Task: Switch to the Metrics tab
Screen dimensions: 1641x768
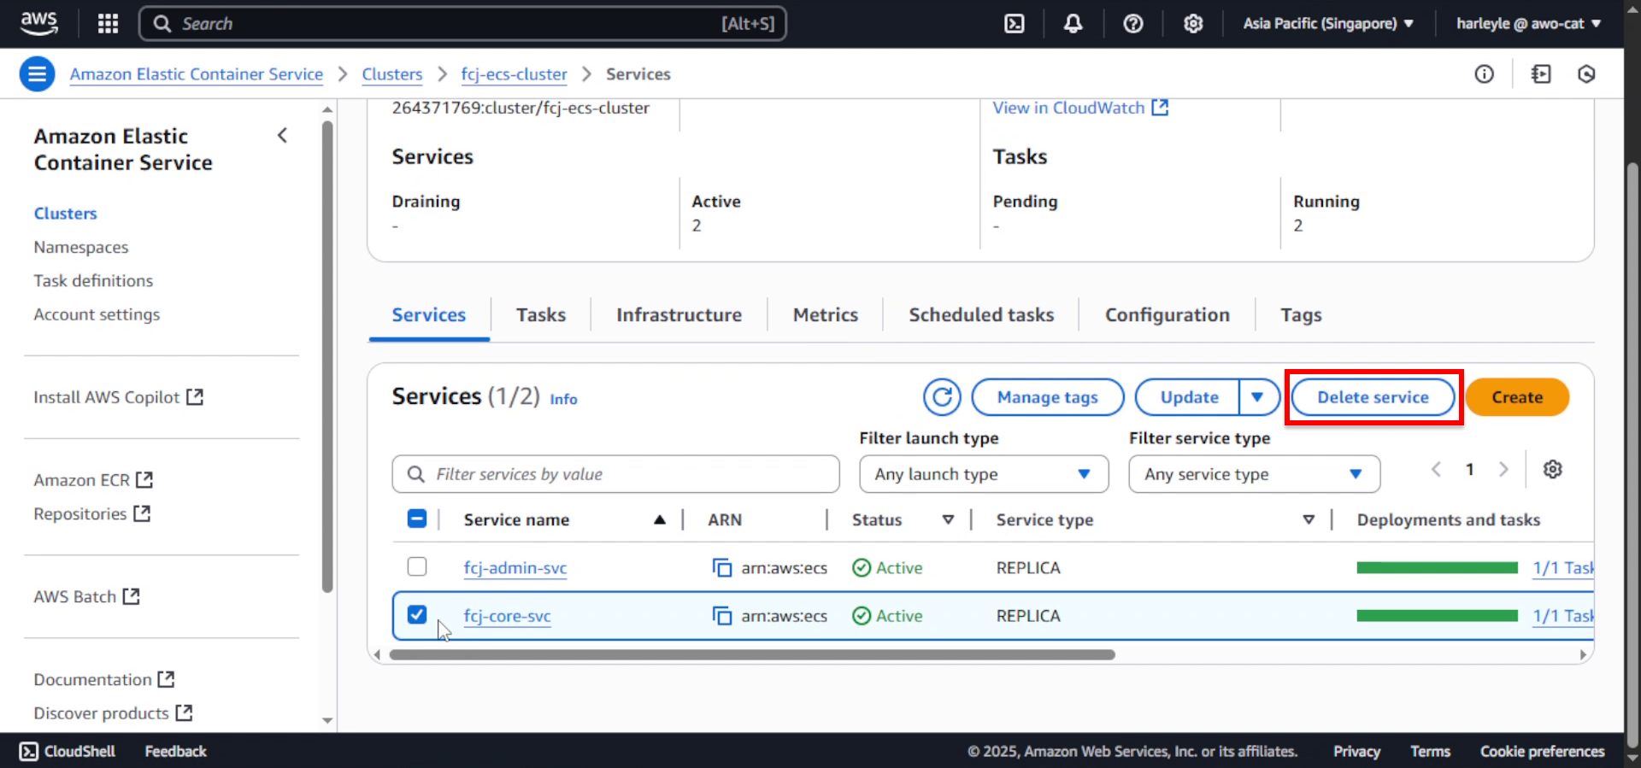Action: 826,314
